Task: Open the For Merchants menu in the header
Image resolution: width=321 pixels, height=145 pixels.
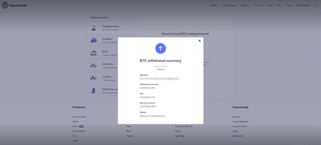Action: pos(303,5)
